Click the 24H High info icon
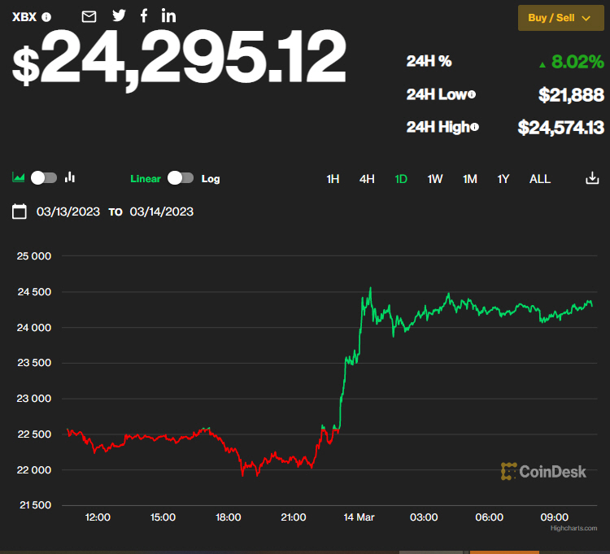The image size is (610, 554). [x=474, y=127]
